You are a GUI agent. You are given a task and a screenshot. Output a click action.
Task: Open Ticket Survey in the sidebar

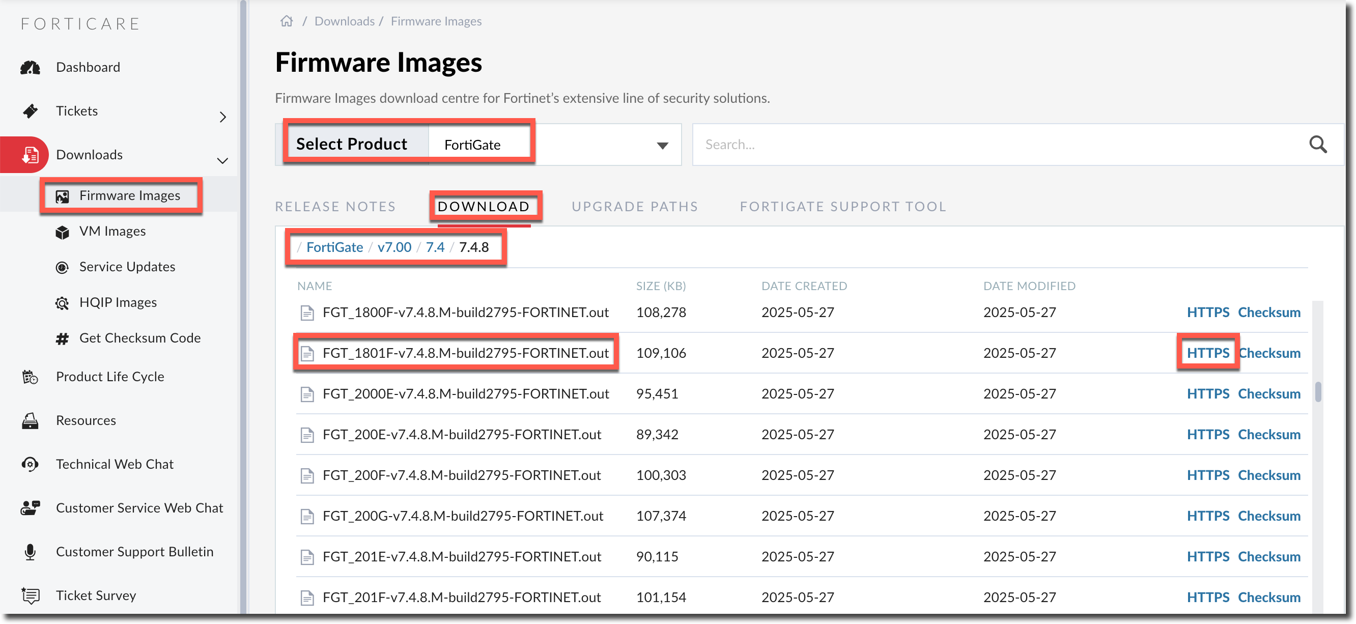tap(96, 595)
